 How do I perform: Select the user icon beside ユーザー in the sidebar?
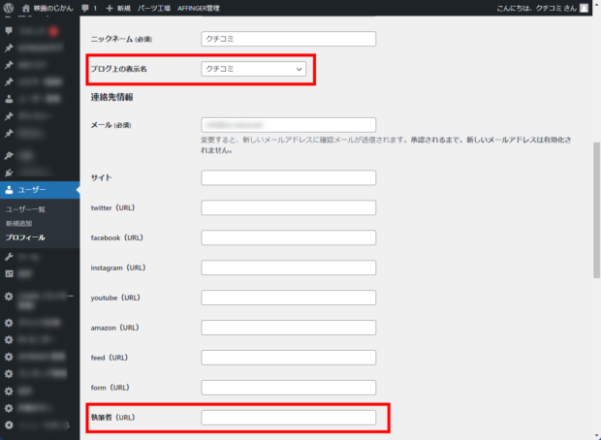pyautogui.click(x=9, y=190)
